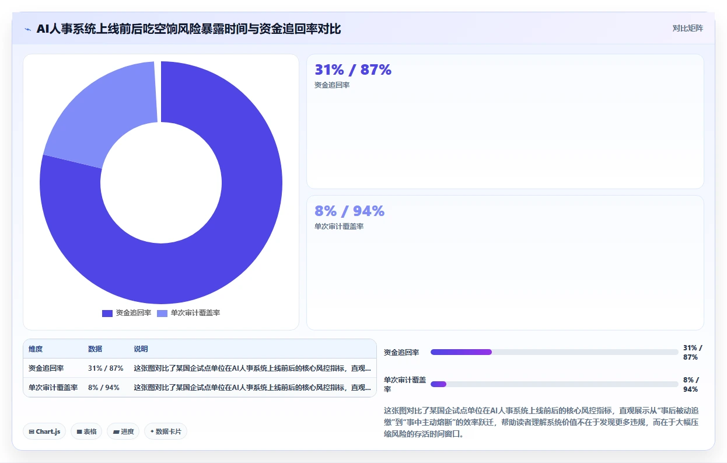The width and height of the screenshot is (727, 463).
Task: Click the description cell in 资金追回率 row
Action: tap(252, 368)
